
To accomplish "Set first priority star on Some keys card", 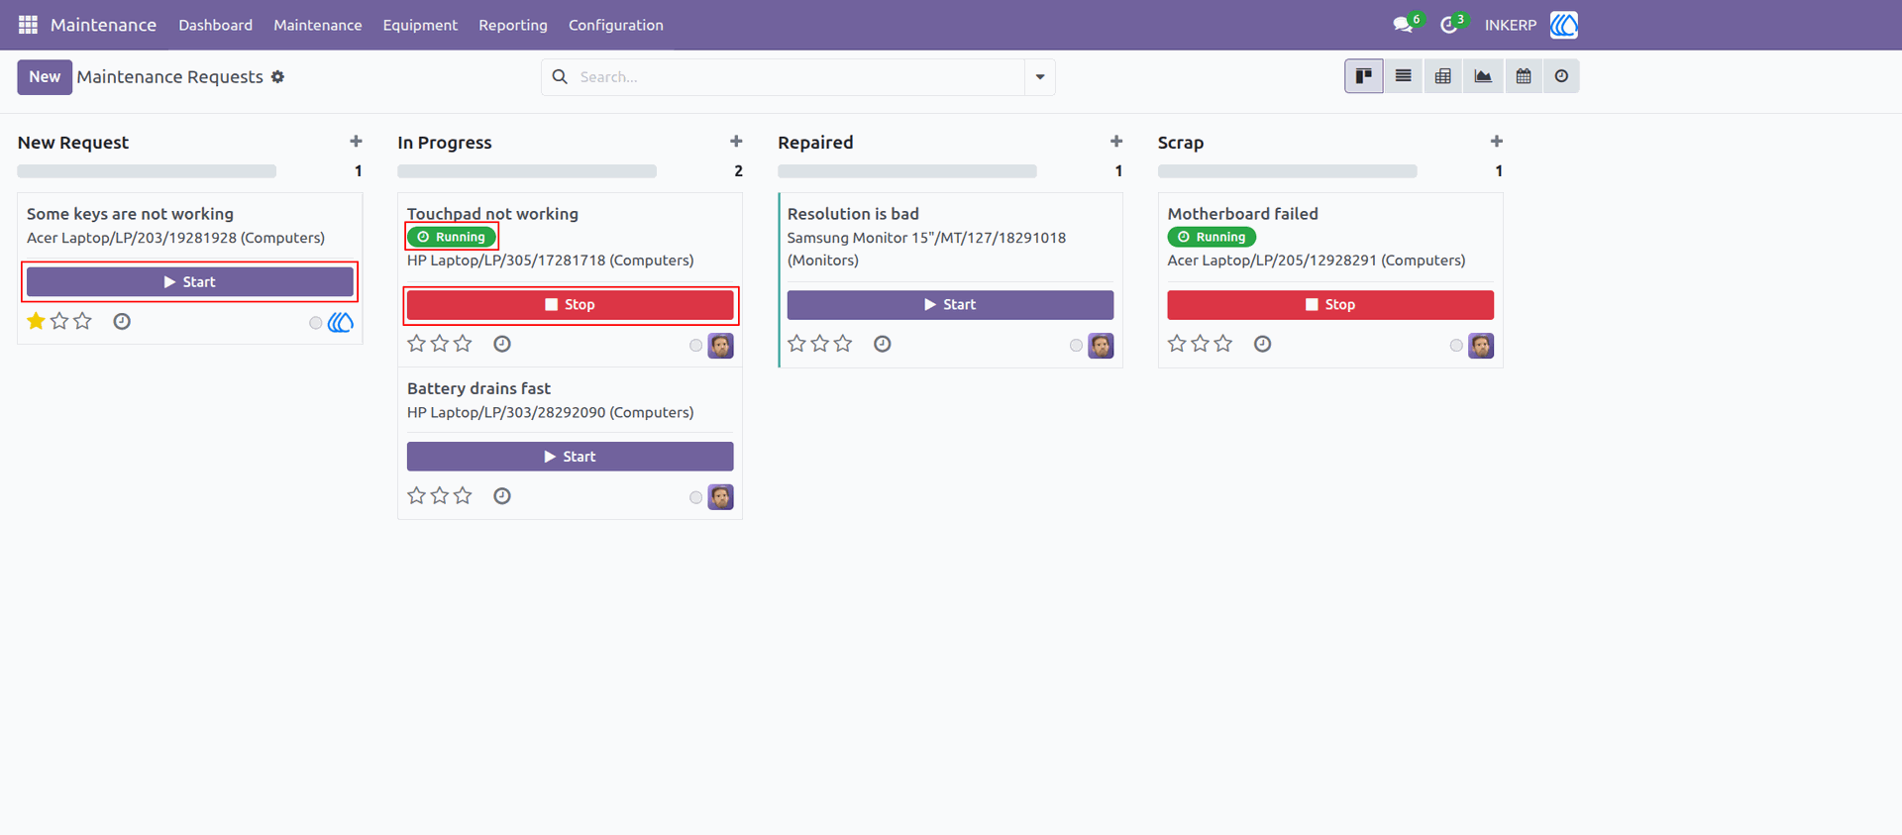I will tap(37, 321).
